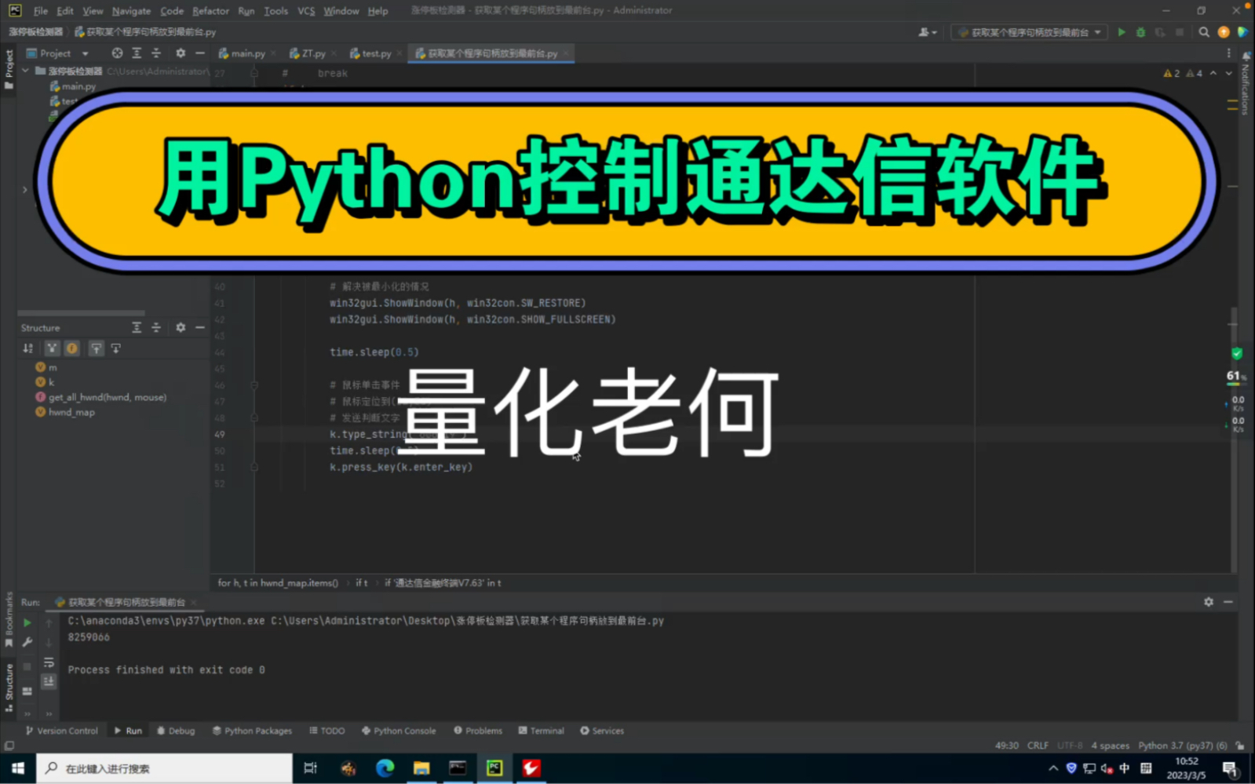Toggle Project tool window stripe button
Viewport: 1255px width, 784px height.
coord(9,69)
